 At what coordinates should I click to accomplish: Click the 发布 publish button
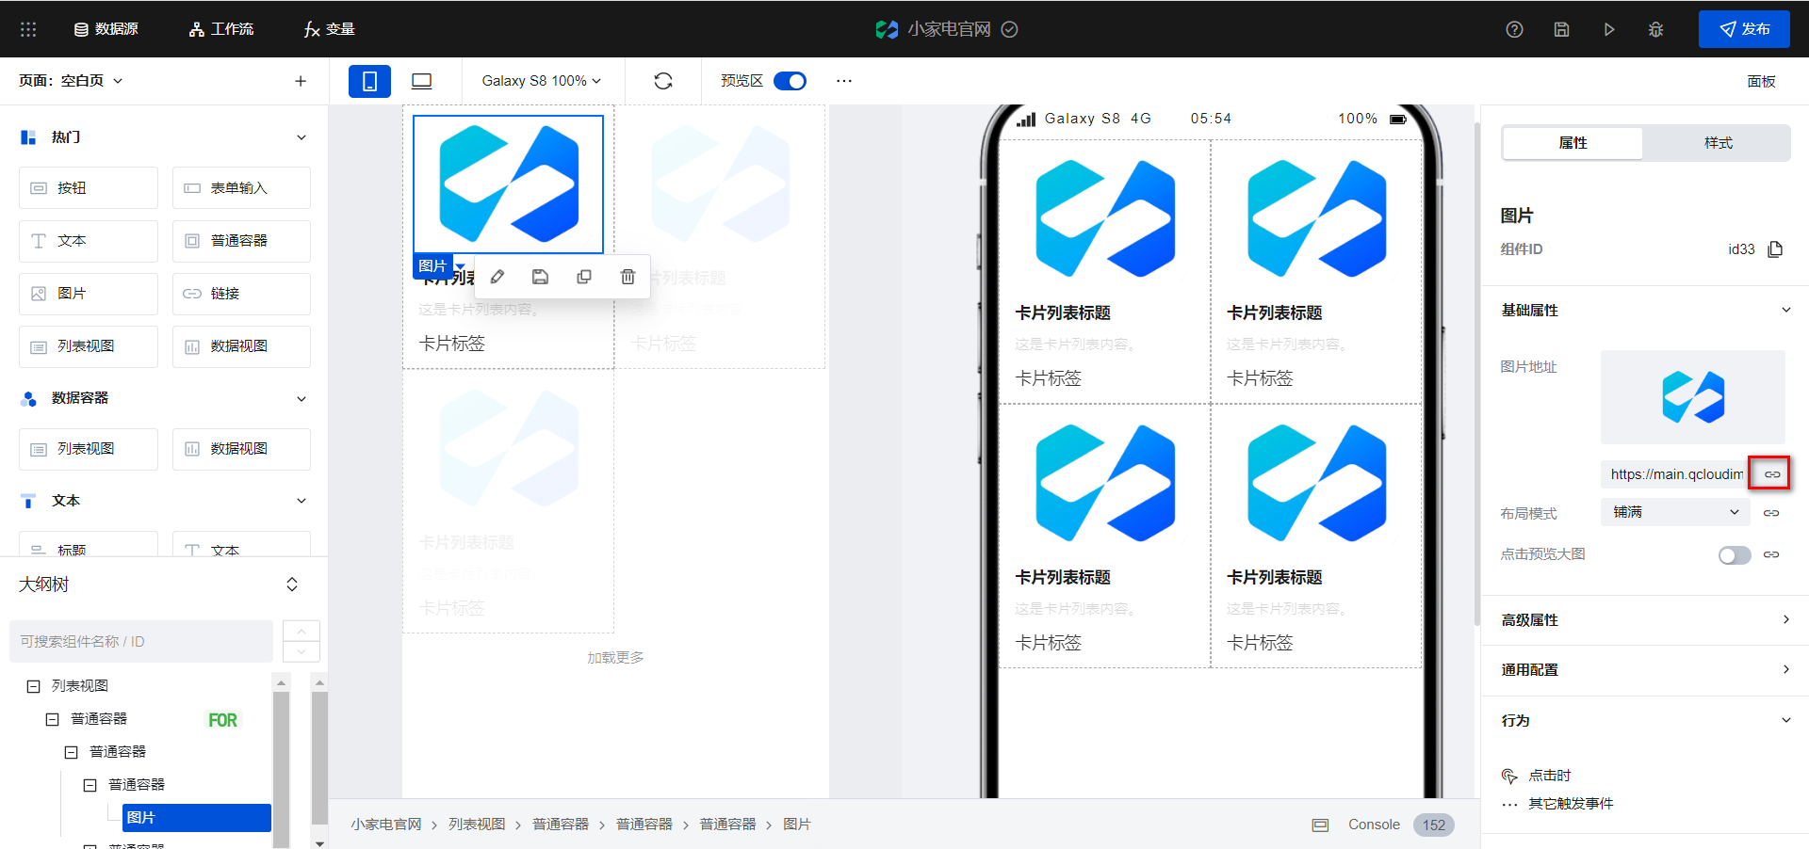[x=1744, y=29]
